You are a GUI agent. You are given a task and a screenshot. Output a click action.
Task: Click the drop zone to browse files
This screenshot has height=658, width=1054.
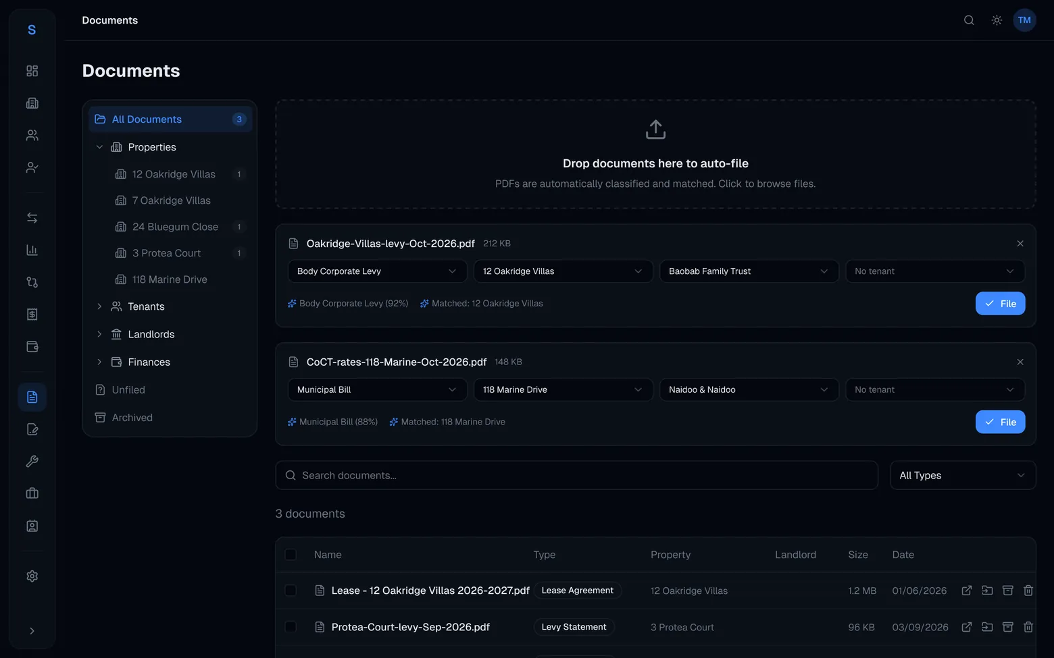[655, 155]
